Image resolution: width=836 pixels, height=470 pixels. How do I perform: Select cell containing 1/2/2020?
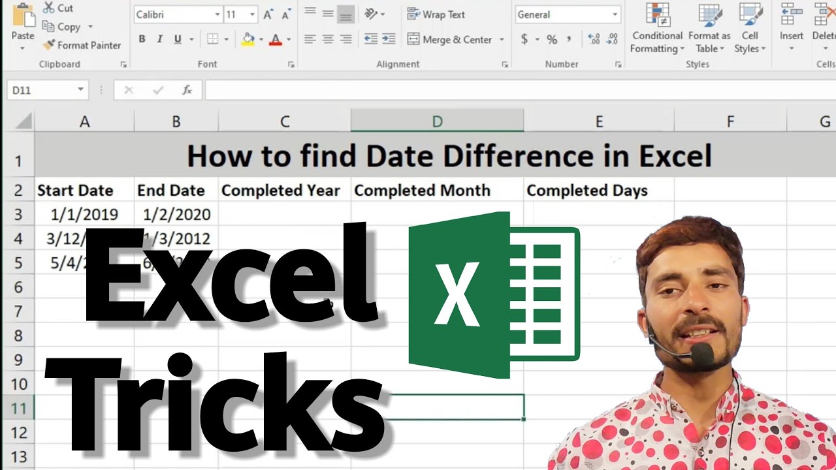click(x=176, y=214)
